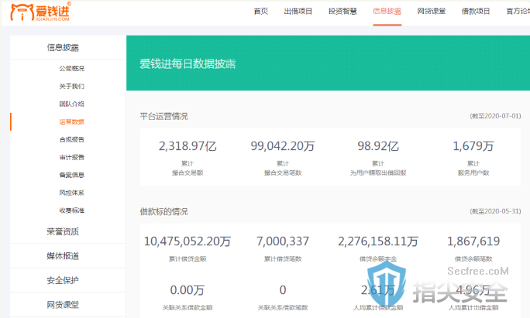Click the 平台运营情况 section heading

(x=164, y=117)
